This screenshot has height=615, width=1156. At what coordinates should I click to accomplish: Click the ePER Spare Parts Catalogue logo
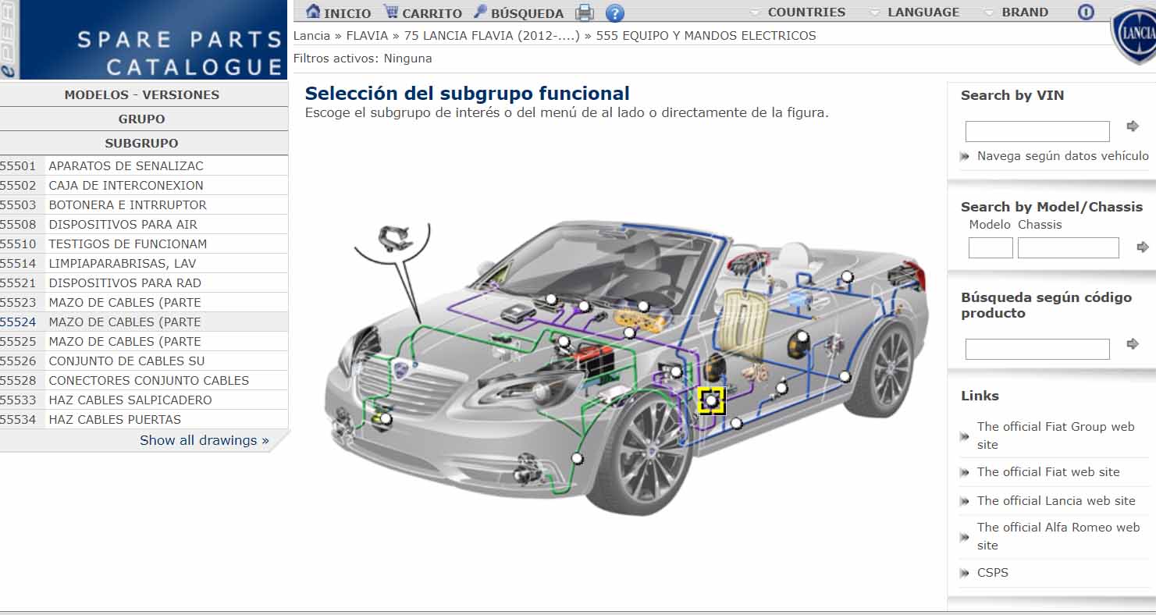[x=144, y=40]
